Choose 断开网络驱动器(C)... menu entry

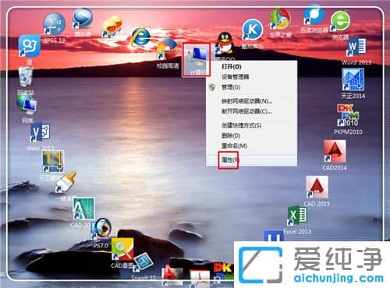[x=246, y=111]
